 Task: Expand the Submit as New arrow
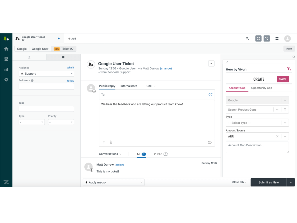pos(291,182)
